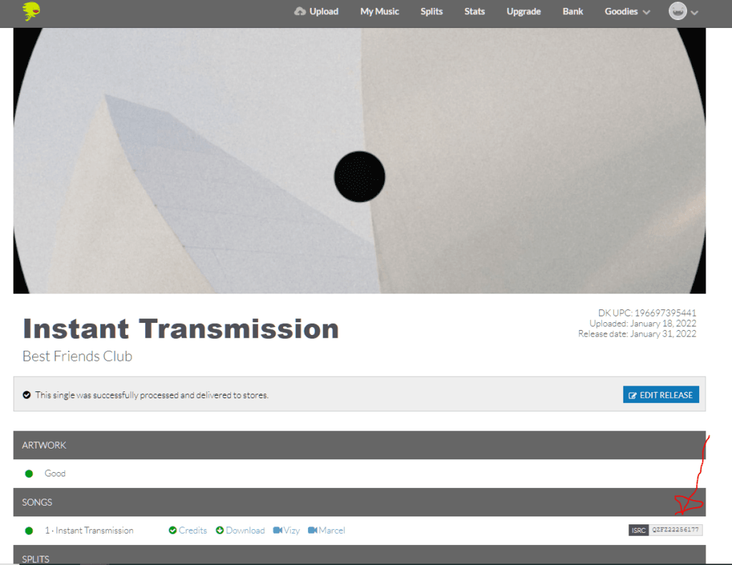Screen dimensions: 732x565
Task: Click the download arrow icon before Download
Action: click(x=220, y=530)
